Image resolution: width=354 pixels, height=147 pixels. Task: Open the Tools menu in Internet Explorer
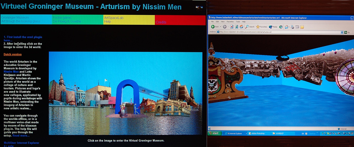click(x=238, y=22)
